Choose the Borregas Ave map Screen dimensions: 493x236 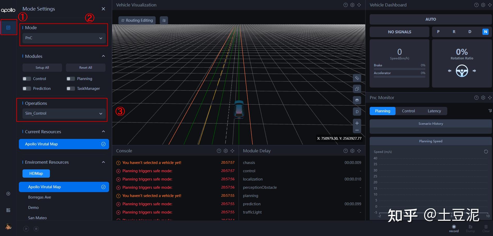tap(64, 197)
